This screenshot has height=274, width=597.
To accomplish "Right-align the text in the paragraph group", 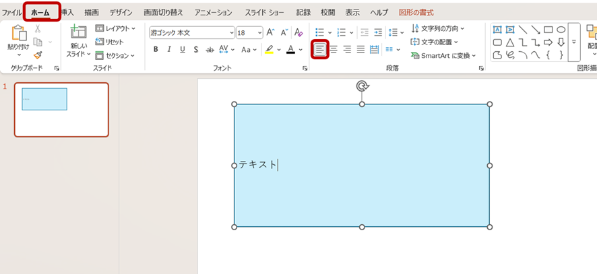I will (348, 49).
